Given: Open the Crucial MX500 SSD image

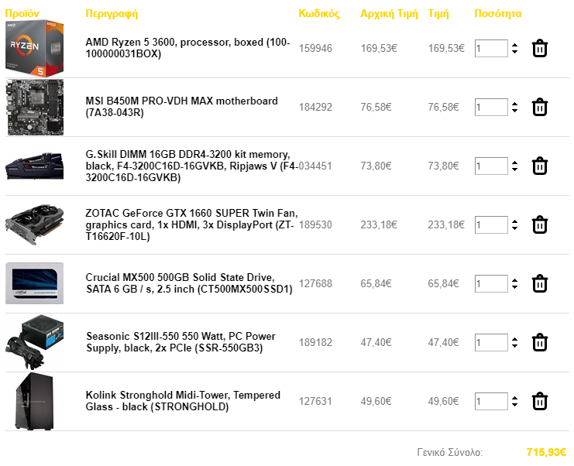Looking at the screenshot, I should pos(34,283).
